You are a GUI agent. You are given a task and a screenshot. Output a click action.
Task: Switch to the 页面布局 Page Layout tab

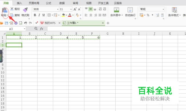[34, 3]
